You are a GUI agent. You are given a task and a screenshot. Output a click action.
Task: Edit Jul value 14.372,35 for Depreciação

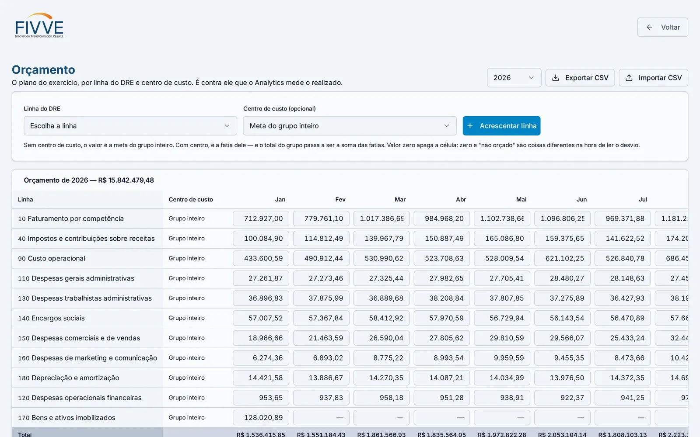coord(623,378)
